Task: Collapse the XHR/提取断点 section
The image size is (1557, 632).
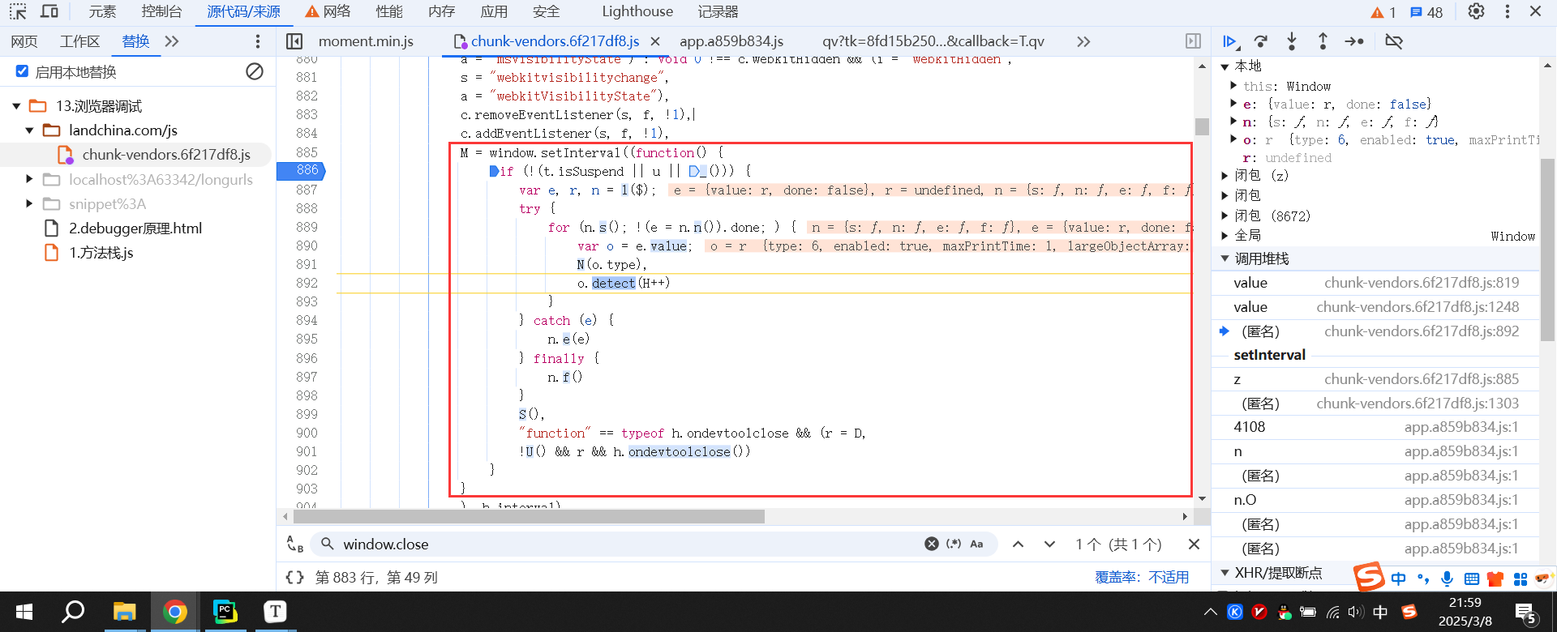Action: tap(1225, 573)
